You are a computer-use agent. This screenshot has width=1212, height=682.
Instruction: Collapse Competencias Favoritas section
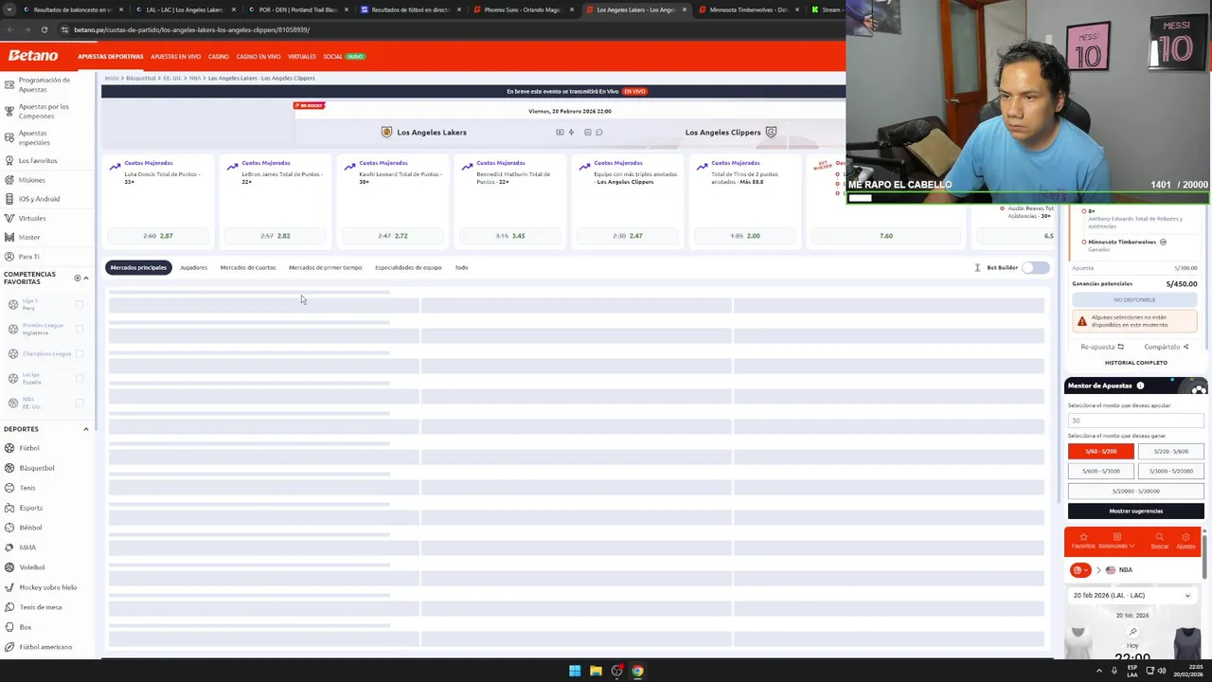click(x=86, y=278)
